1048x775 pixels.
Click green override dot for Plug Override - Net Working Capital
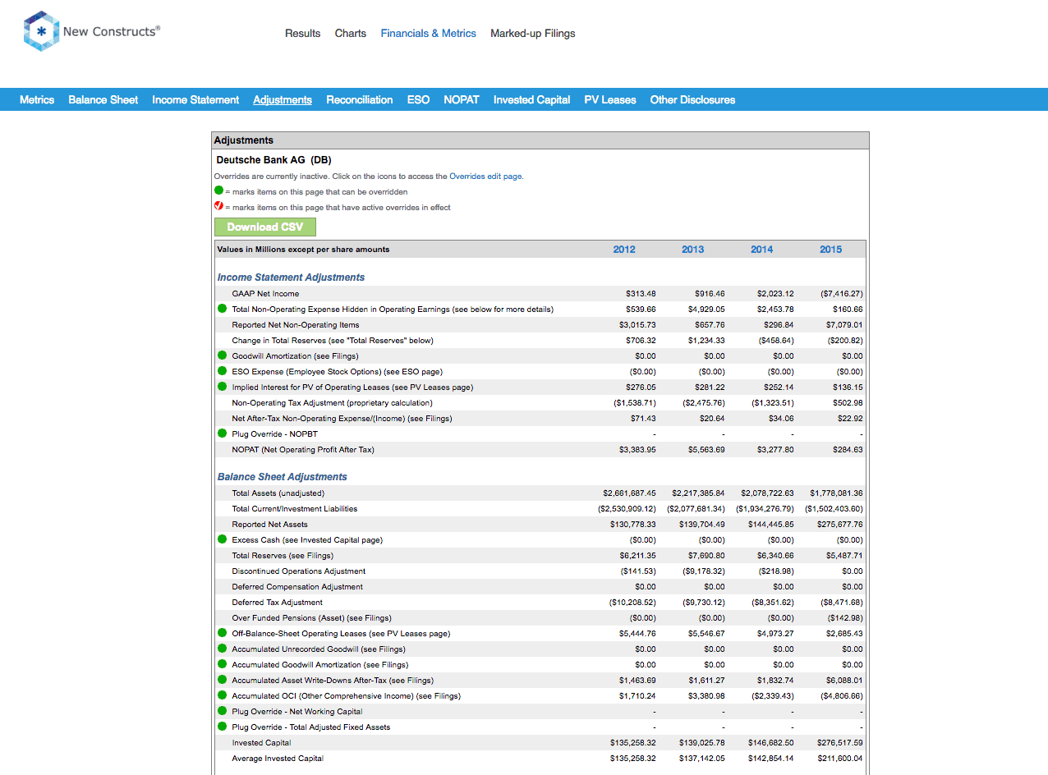[x=222, y=711]
